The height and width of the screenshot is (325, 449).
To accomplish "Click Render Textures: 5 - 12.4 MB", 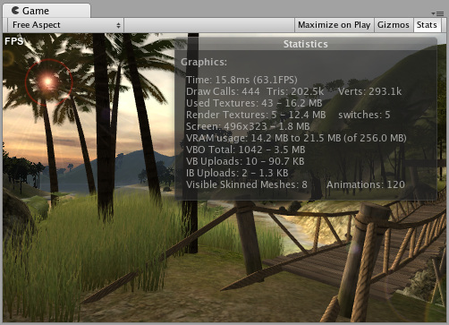I will coord(256,115).
